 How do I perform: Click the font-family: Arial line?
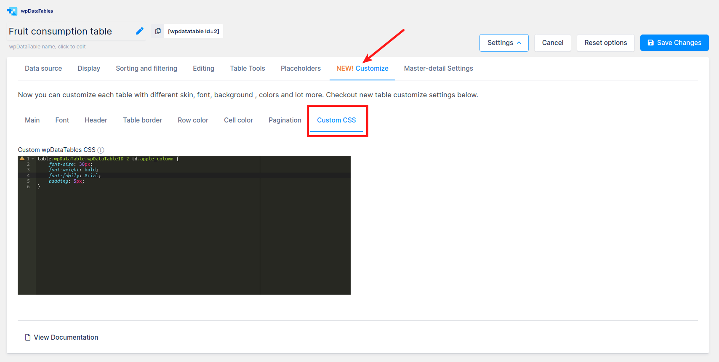pos(75,176)
